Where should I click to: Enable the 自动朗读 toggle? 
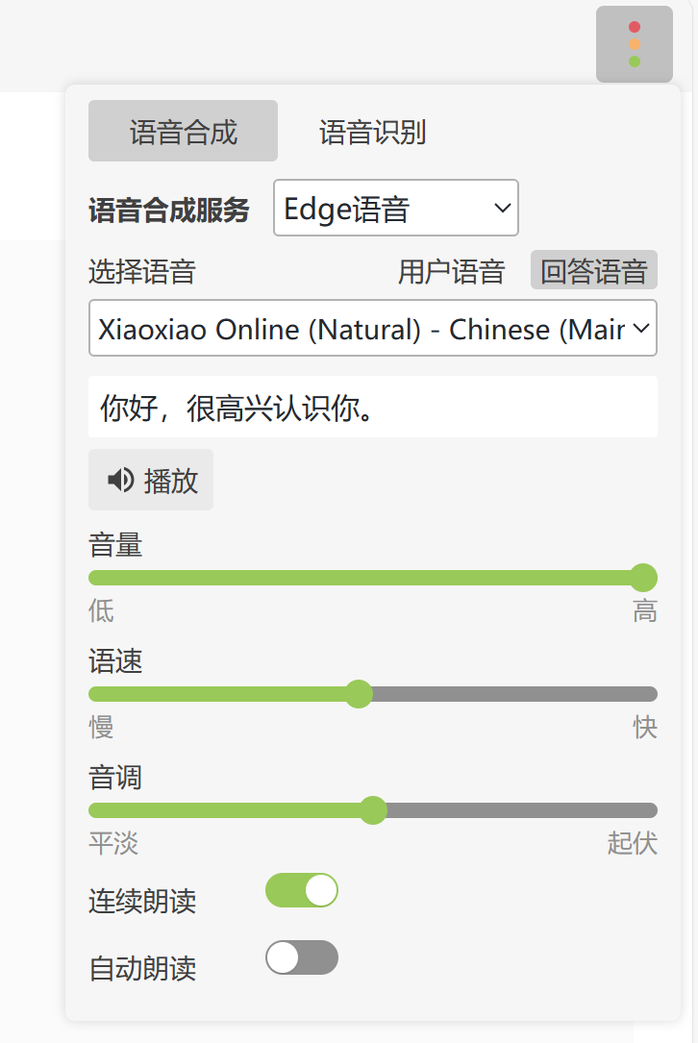coord(301,957)
